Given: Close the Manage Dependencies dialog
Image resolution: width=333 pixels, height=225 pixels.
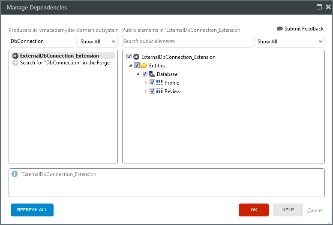Looking at the screenshot, I should [x=328, y=7].
